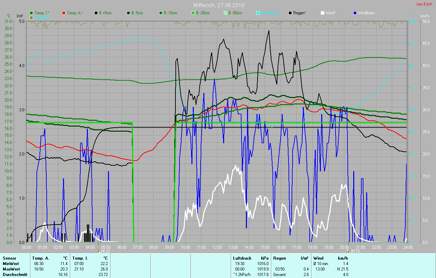Click the indoor average value 23.72

point(103,275)
